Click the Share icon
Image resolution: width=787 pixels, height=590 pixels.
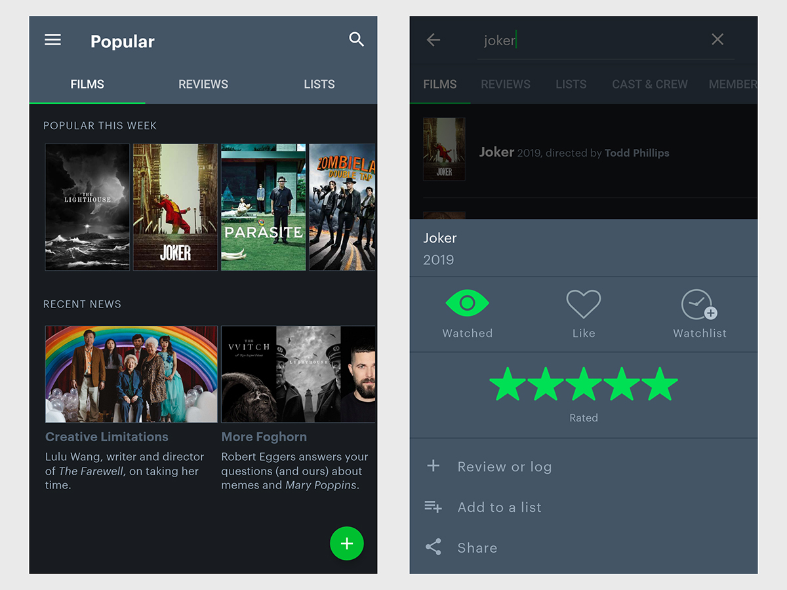coord(433,547)
